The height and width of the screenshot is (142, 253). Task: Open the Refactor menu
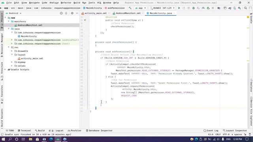66,3
